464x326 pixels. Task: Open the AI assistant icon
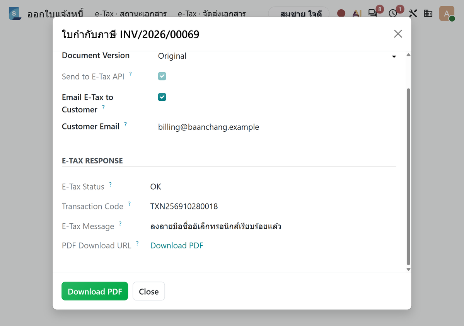(x=357, y=14)
